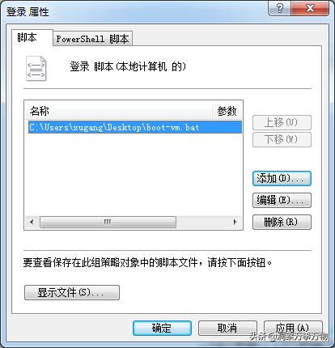The width and height of the screenshot is (335, 348).
Task: Edit the selected script with 编辑
Action: (x=282, y=200)
